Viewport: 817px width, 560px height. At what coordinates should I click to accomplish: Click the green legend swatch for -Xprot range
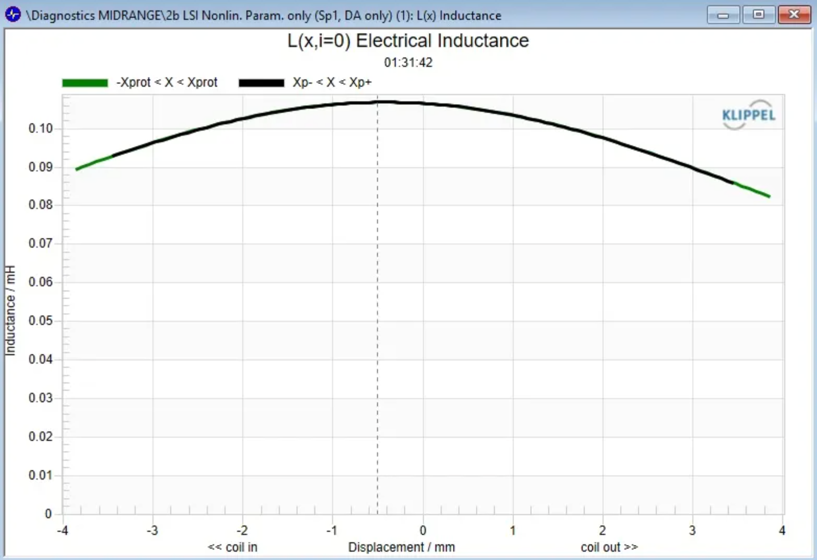tap(85, 83)
